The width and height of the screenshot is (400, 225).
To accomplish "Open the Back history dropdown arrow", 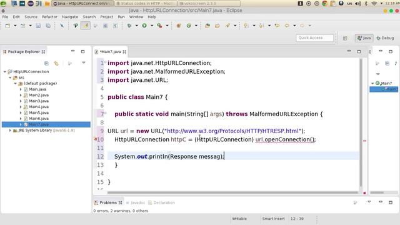I will point(294,26).
